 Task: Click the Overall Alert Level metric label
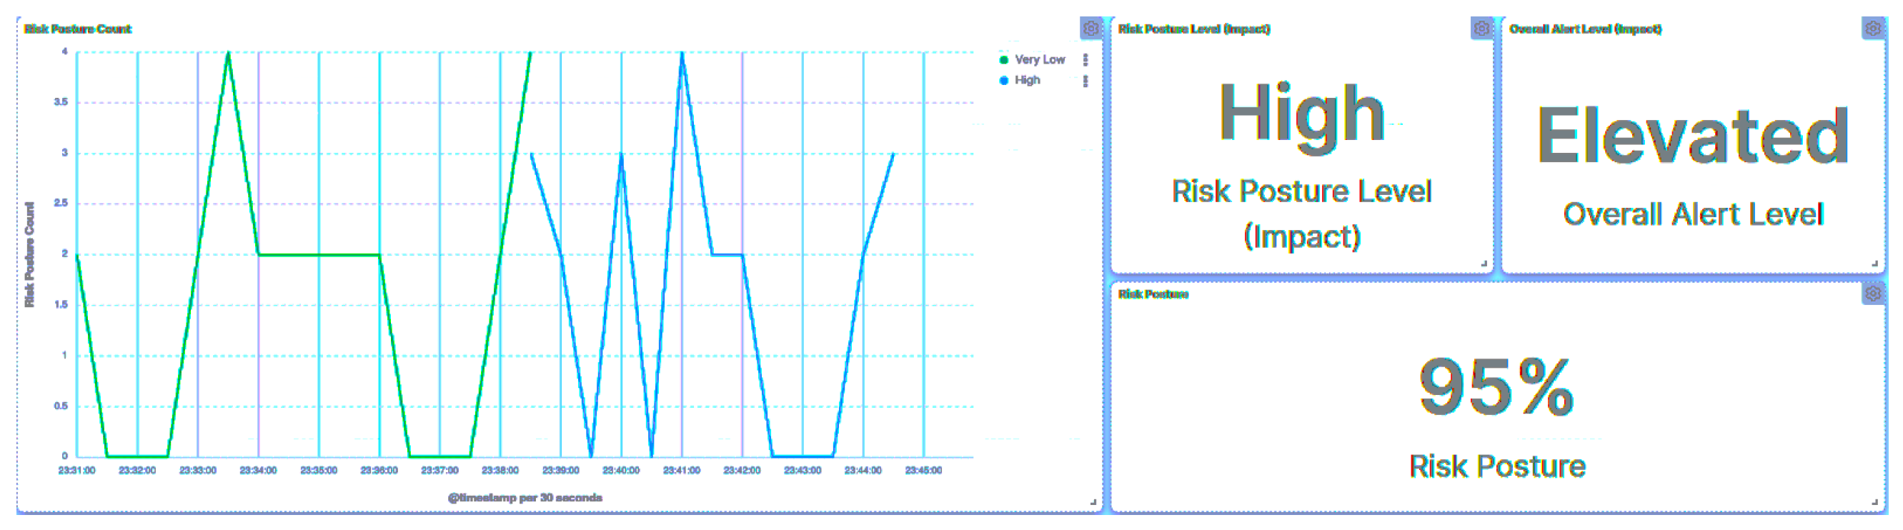tap(1693, 214)
